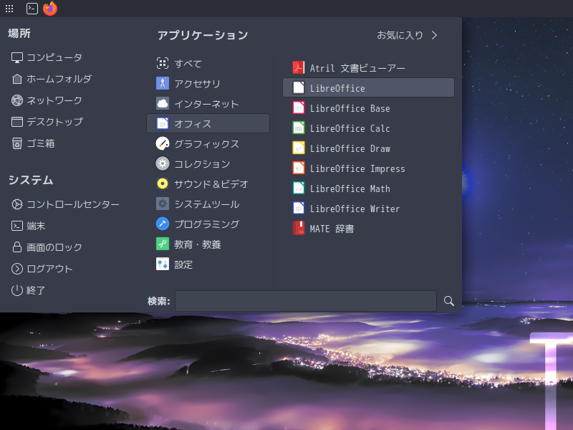Select the highlighted LibreOffice entry

[337, 87]
